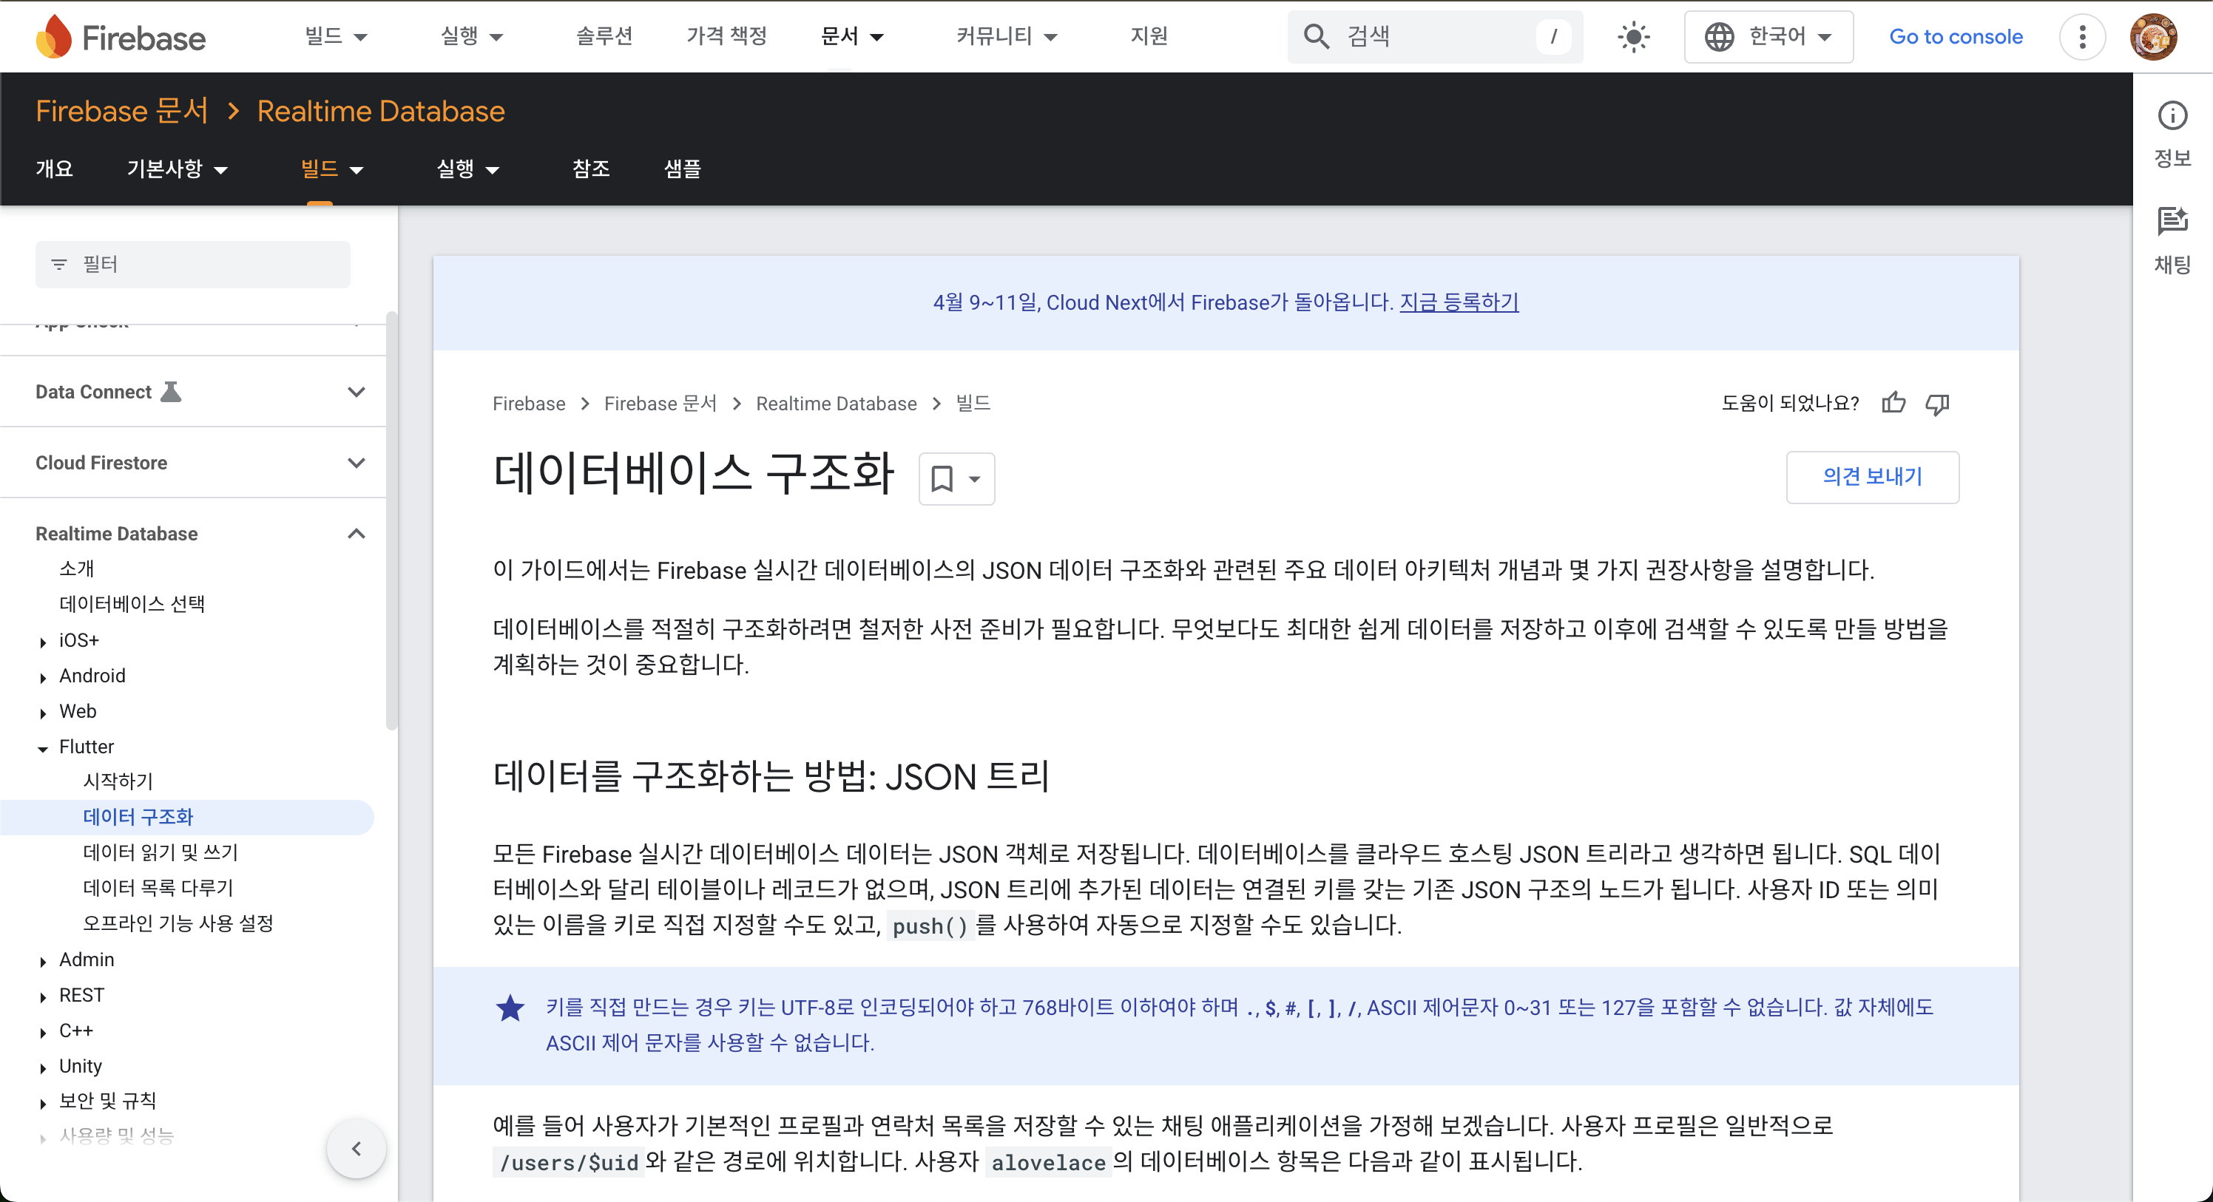Click the Data Connect beaker icon

(x=171, y=392)
